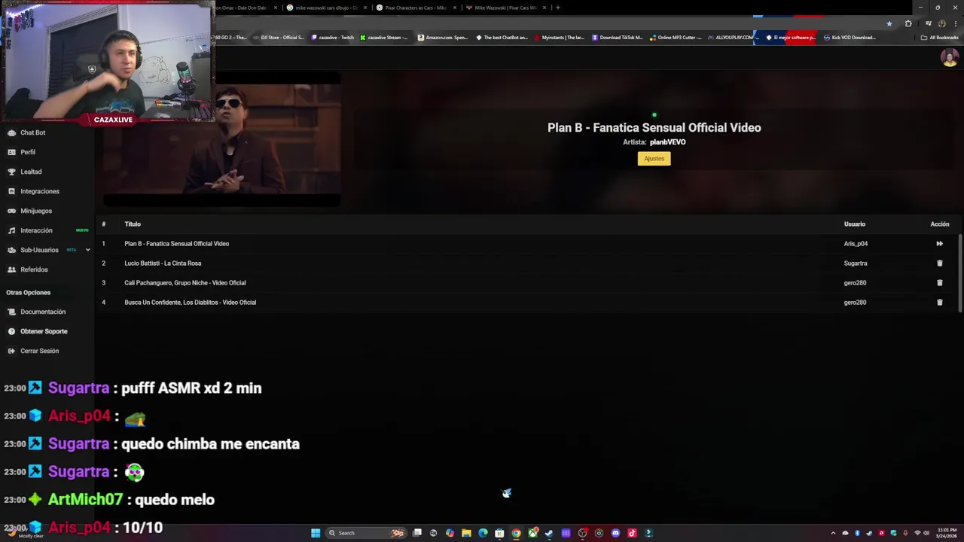Click the Referidos users icon
Screen dimensions: 964x542
11,269
